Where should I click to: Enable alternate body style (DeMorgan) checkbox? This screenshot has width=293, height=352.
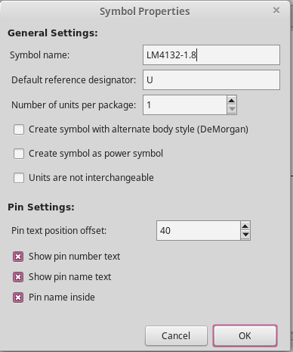coord(19,129)
